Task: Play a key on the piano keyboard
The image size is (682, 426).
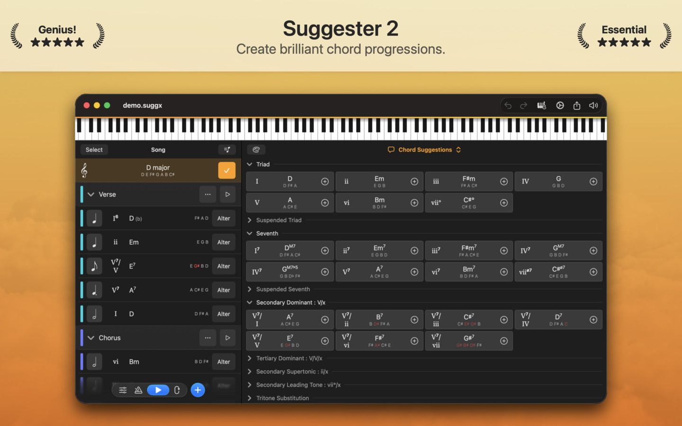Action: 341,129
